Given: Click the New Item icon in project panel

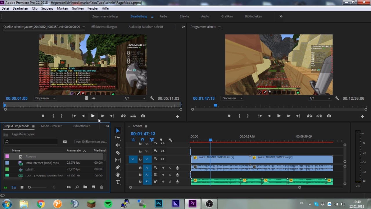Looking at the screenshot, I should point(93,187).
